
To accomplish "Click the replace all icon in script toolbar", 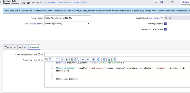I will click(72, 59).
